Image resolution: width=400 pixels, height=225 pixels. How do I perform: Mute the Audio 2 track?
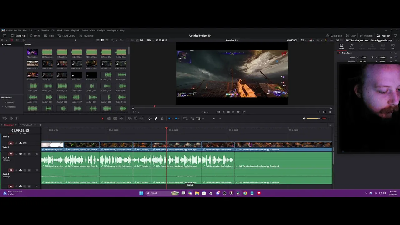[29, 170]
